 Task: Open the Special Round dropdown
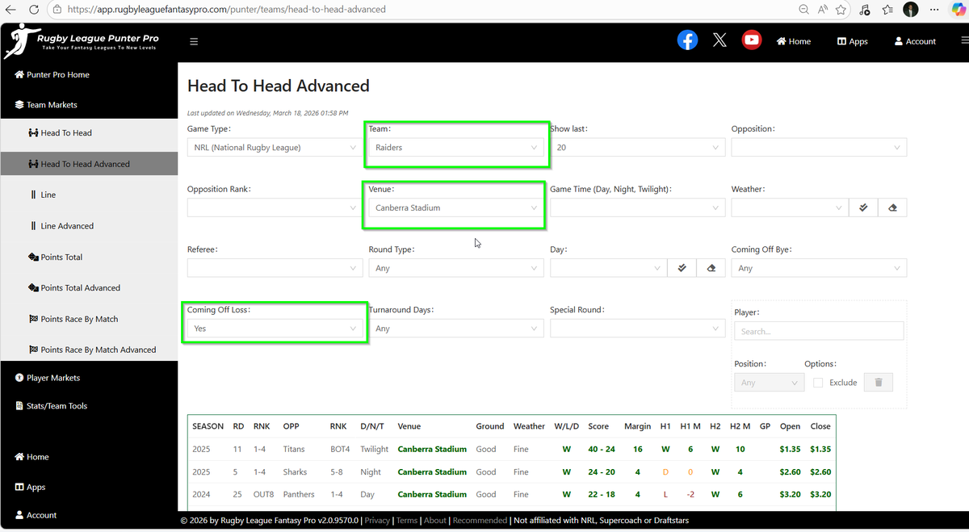[637, 329]
